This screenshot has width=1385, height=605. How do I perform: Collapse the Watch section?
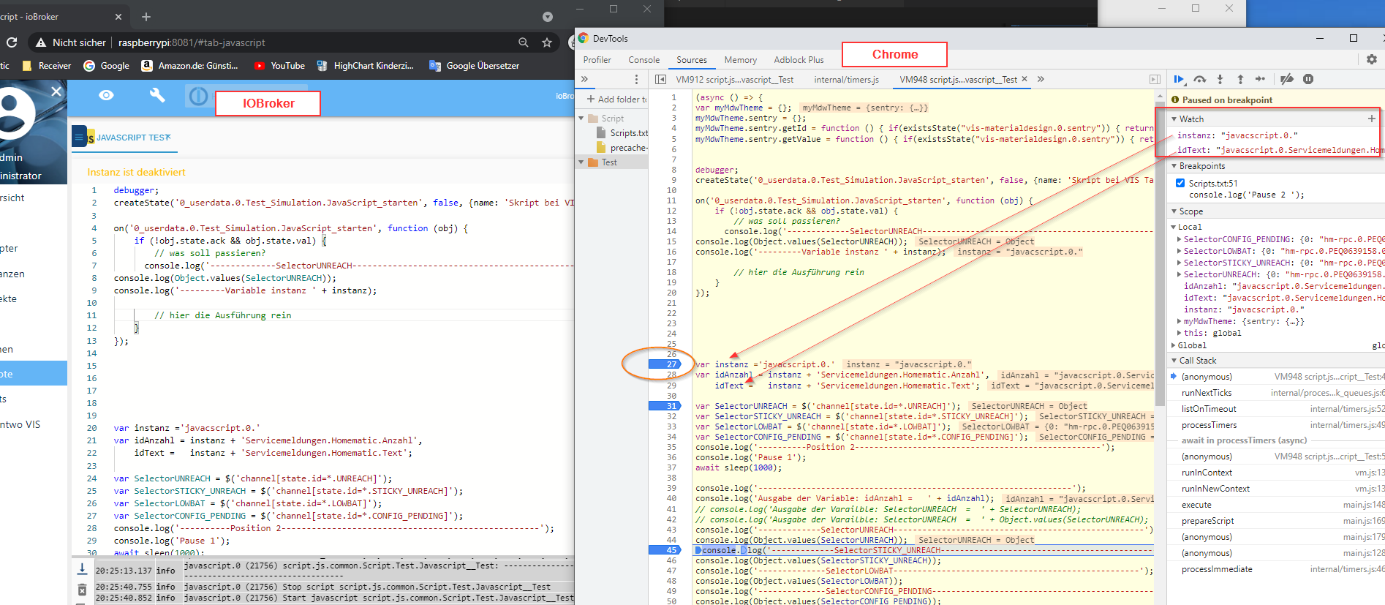click(x=1174, y=119)
